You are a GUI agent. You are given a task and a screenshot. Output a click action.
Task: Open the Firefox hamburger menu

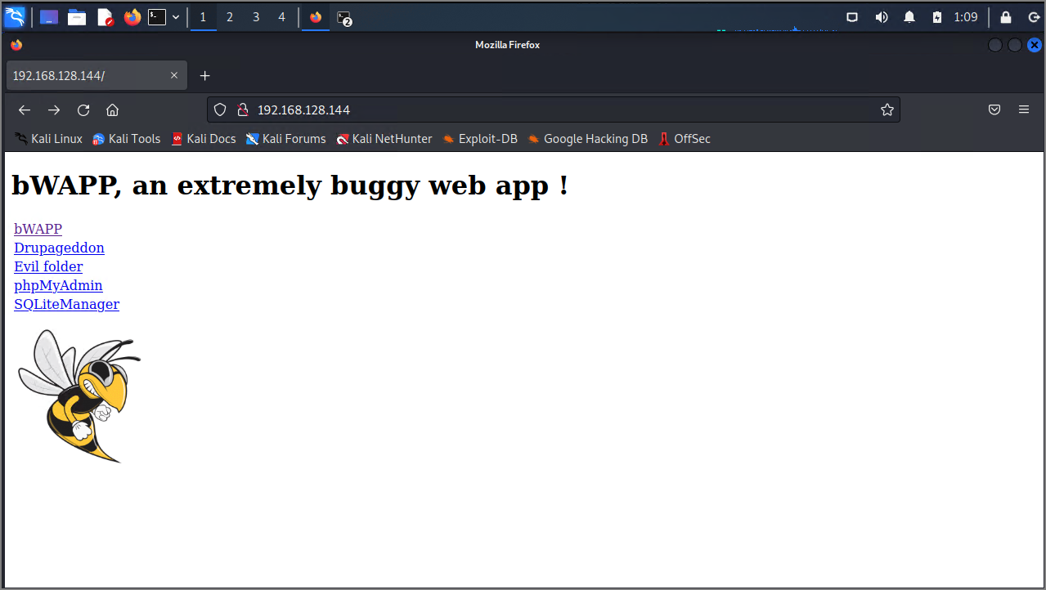coord(1024,110)
